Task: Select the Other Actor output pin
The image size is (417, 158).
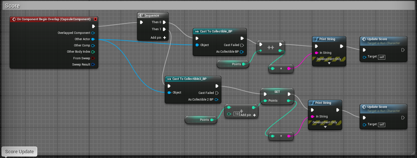Action: pos(93,39)
